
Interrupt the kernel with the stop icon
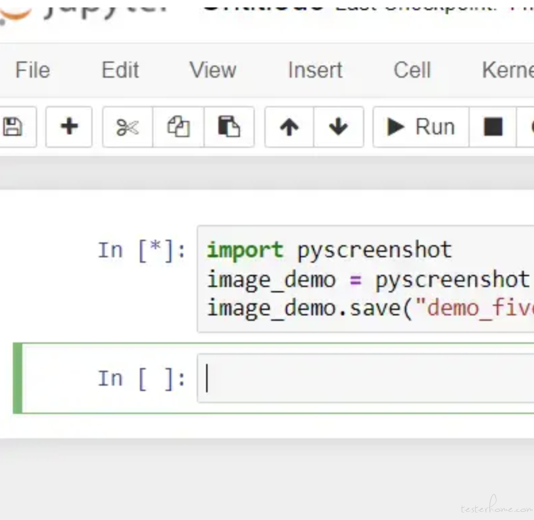tap(493, 127)
